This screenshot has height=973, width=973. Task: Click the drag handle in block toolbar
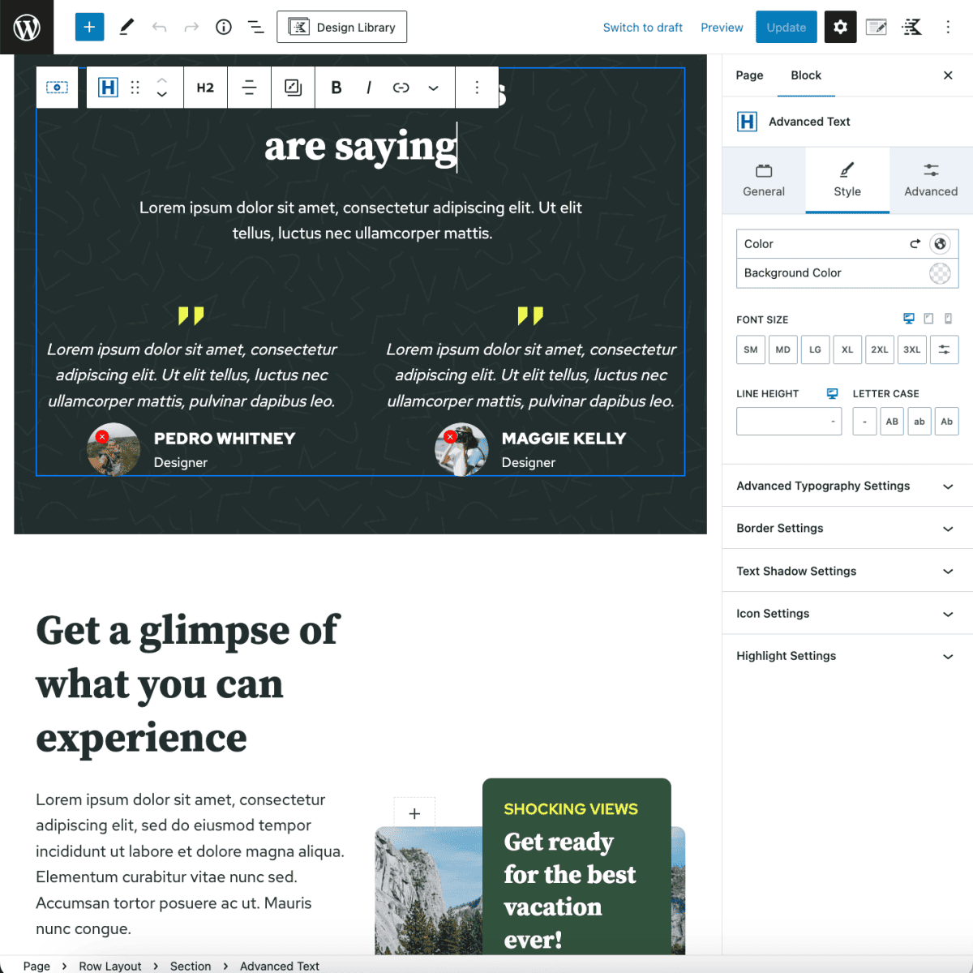(x=135, y=87)
